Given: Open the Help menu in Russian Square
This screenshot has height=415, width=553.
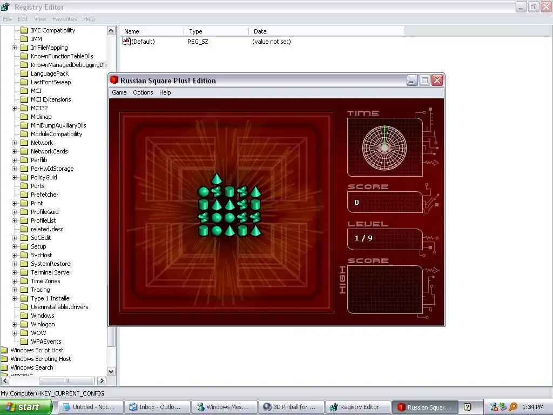Looking at the screenshot, I should pos(165,92).
